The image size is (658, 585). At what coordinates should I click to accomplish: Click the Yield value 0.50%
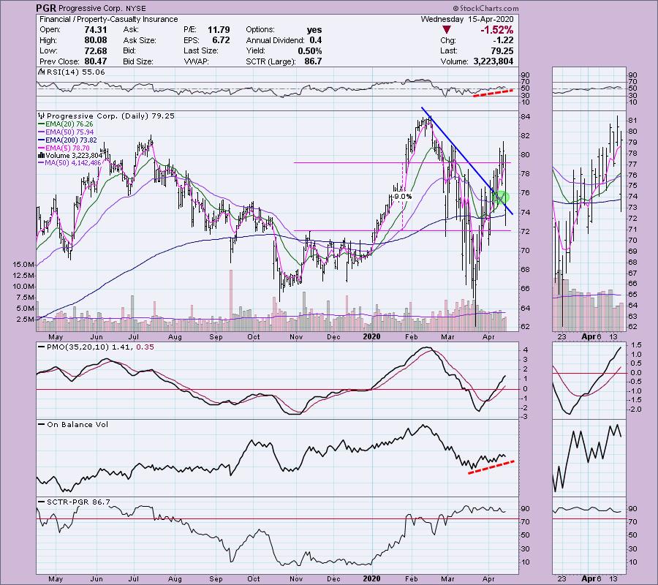pos(311,50)
